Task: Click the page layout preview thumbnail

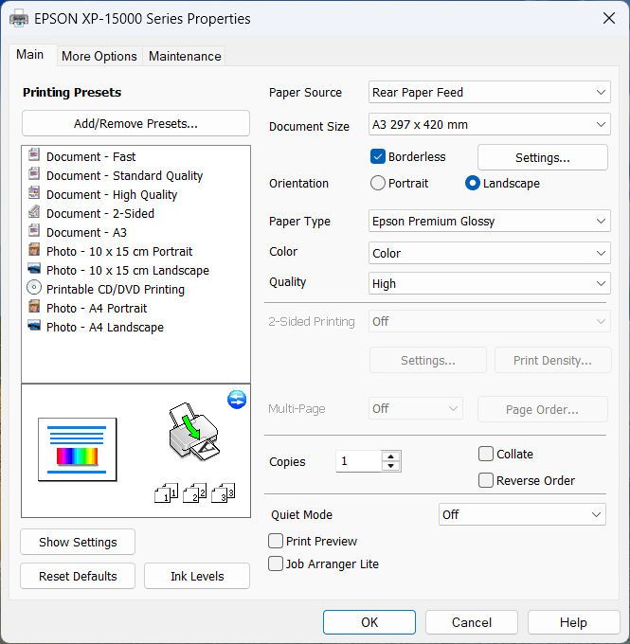Action: [78, 449]
